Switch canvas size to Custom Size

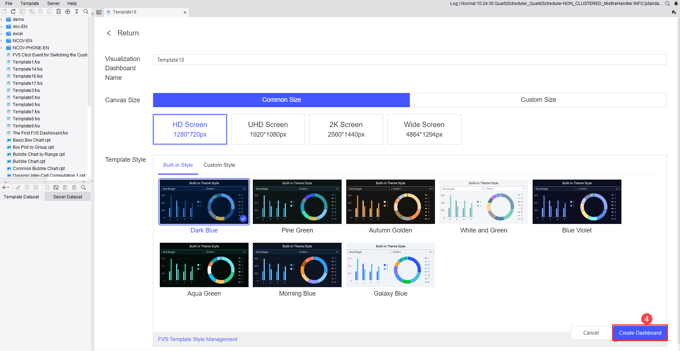point(538,100)
